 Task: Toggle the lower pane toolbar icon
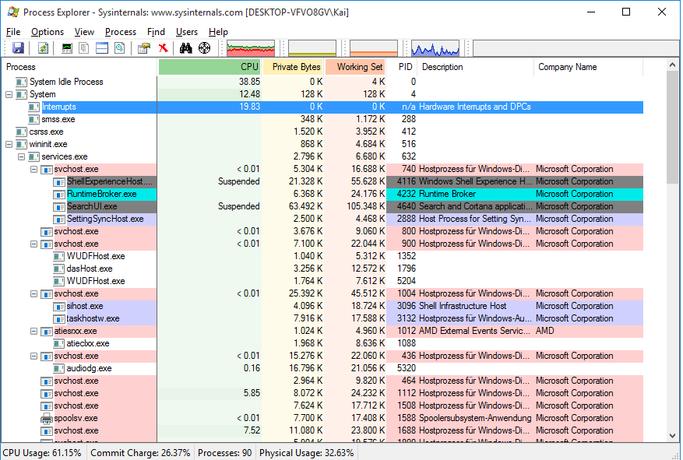point(102,48)
